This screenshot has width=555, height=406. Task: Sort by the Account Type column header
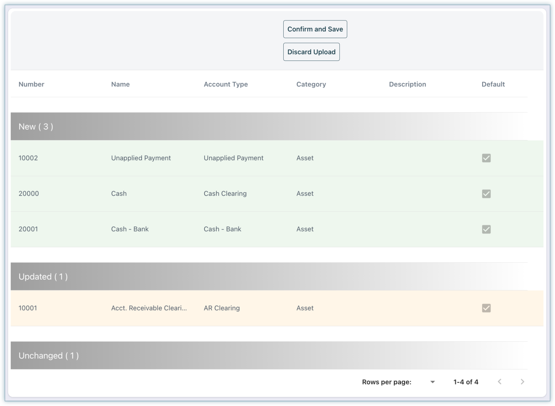(x=226, y=84)
